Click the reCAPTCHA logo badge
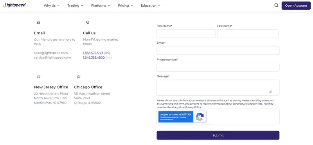The height and width of the screenshot is (145, 313). point(200,117)
